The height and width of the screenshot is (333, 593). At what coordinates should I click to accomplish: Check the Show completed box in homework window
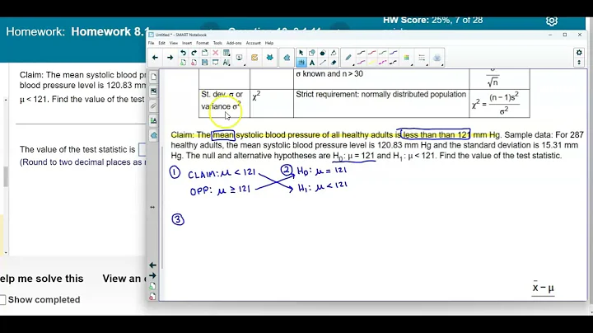click(x=2, y=300)
